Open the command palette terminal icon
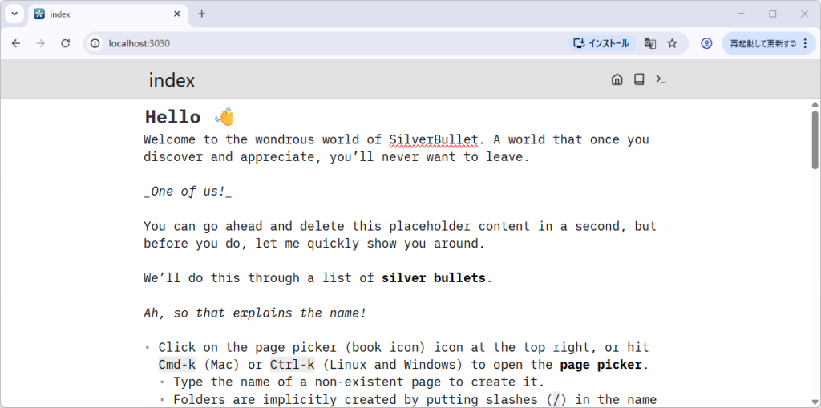The image size is (821, 408). click(661, 79)
